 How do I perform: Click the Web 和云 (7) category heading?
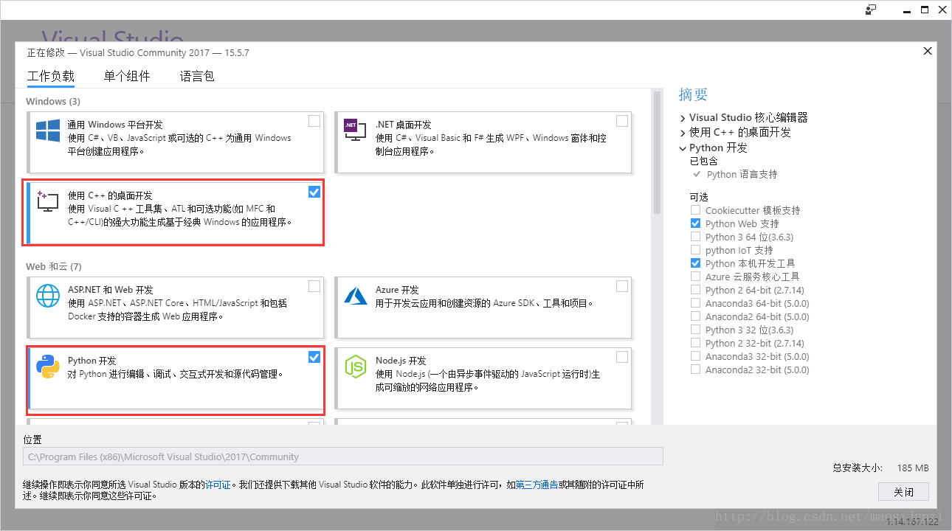[53, 266]
